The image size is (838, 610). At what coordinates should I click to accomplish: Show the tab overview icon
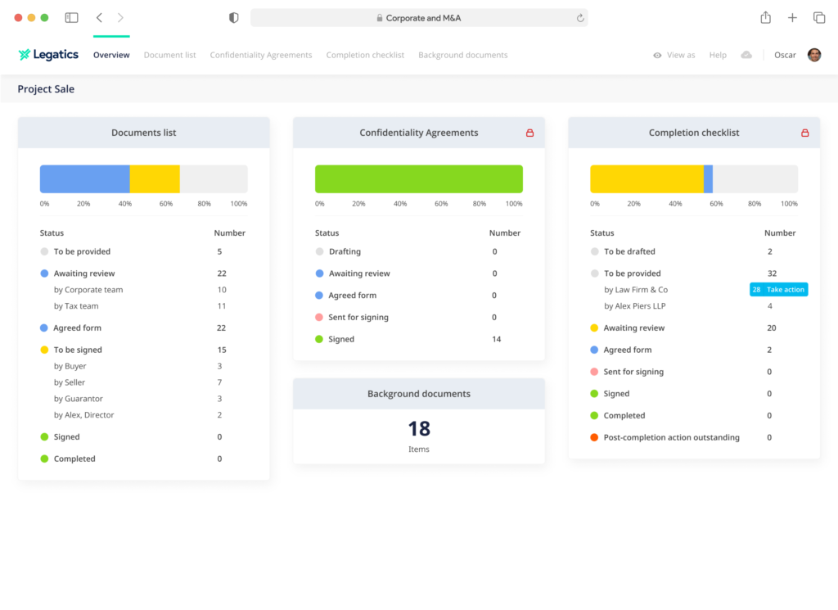[818, 18]
